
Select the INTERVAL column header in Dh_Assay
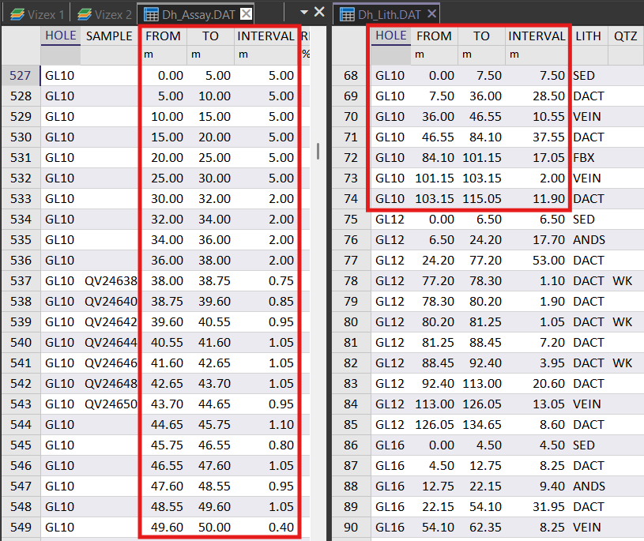[x=266, y=36]
